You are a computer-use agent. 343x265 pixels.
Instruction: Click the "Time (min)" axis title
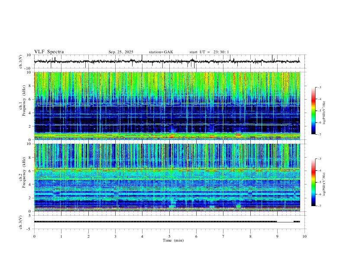coord(173,240)
